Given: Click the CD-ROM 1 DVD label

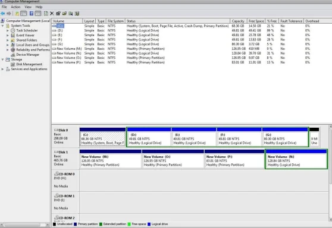Looking at the screenshot, I should (60, 200).
